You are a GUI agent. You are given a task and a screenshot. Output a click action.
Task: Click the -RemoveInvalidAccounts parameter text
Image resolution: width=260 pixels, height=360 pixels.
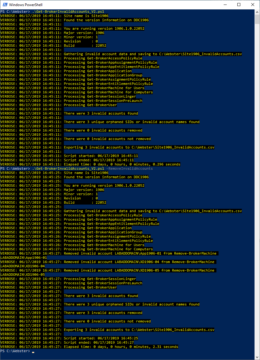click(129, 168)
